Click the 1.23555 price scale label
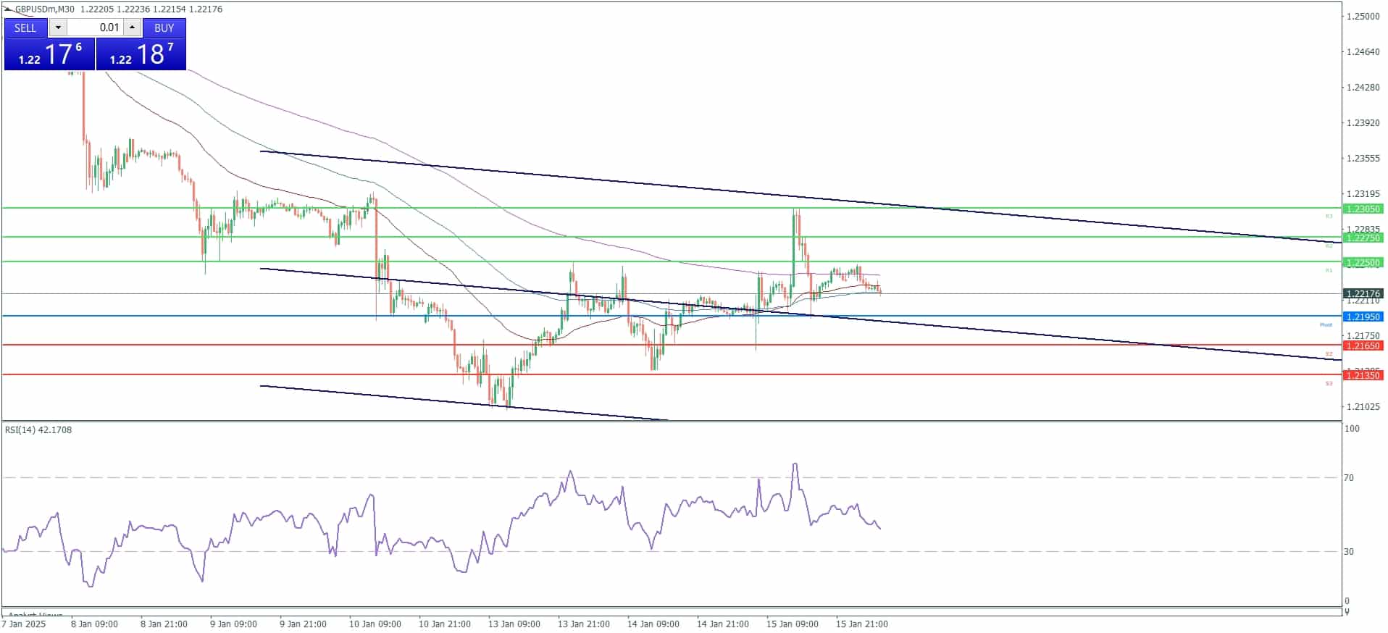The height and width of the screenshot is (633, 1388). coord(1363,158)
